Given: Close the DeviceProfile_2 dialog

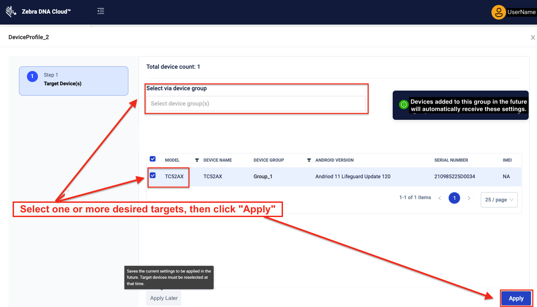Looking at the screenshot, I should tap(533, 38).
